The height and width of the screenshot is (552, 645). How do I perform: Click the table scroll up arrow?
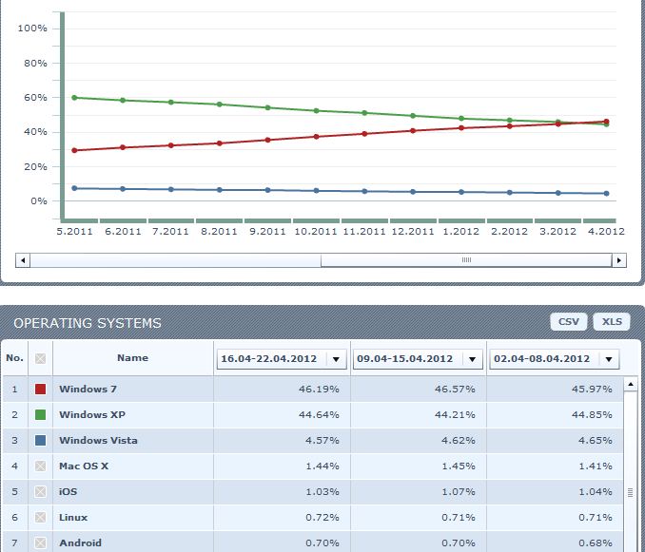629,384
